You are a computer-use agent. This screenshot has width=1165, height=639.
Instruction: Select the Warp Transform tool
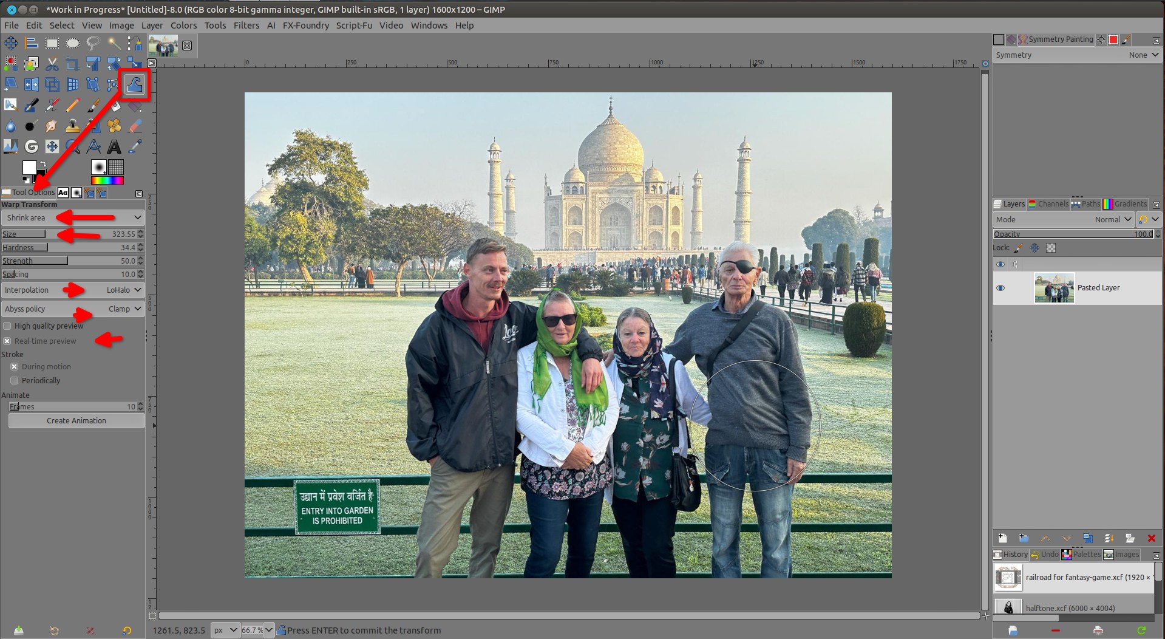click(x=134, y=84)
